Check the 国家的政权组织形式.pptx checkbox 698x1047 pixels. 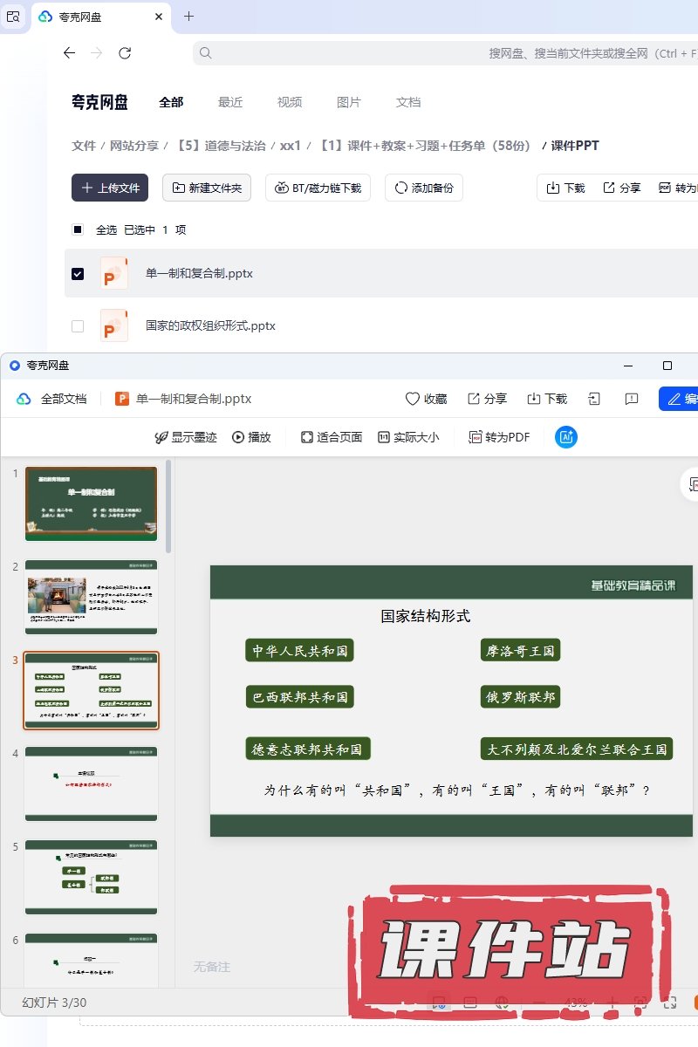[x=78, y=326]
